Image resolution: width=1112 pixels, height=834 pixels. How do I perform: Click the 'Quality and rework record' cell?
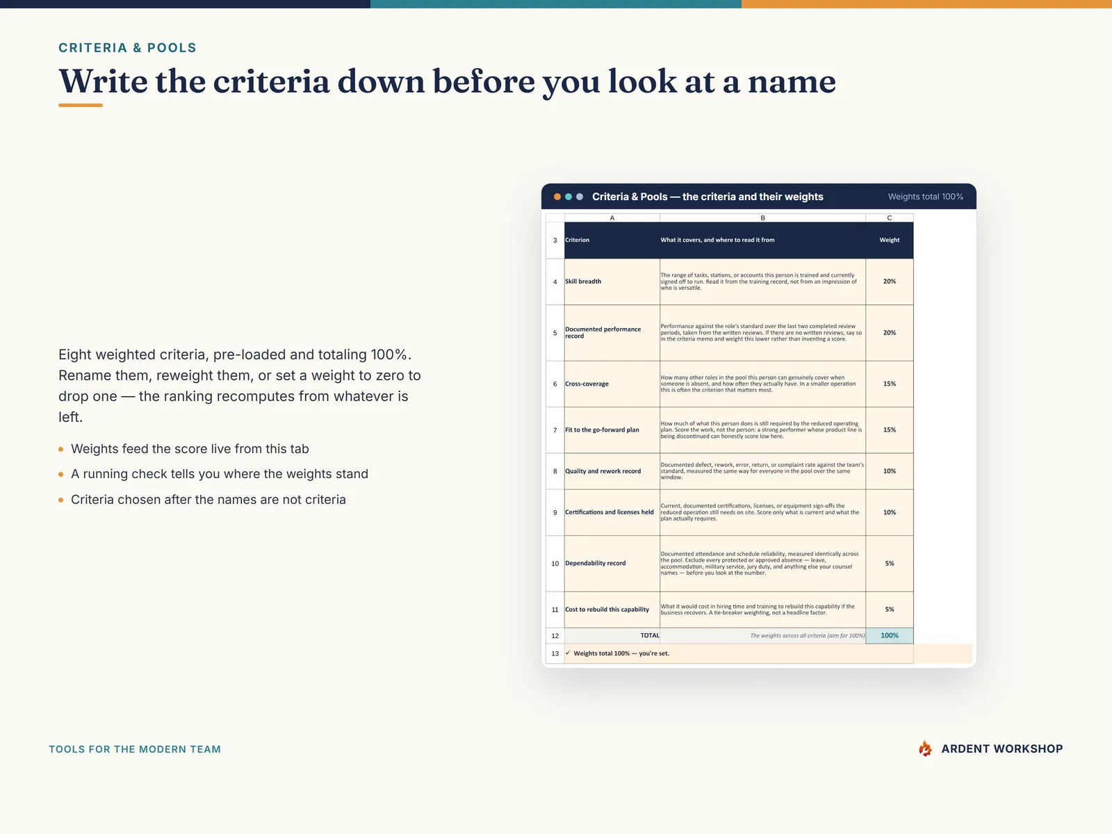tap(612, 471)
